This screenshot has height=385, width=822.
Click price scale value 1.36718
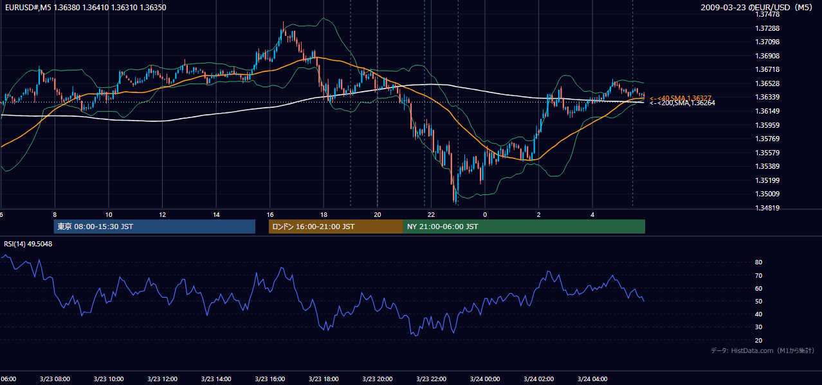click(x=768, y=69)
